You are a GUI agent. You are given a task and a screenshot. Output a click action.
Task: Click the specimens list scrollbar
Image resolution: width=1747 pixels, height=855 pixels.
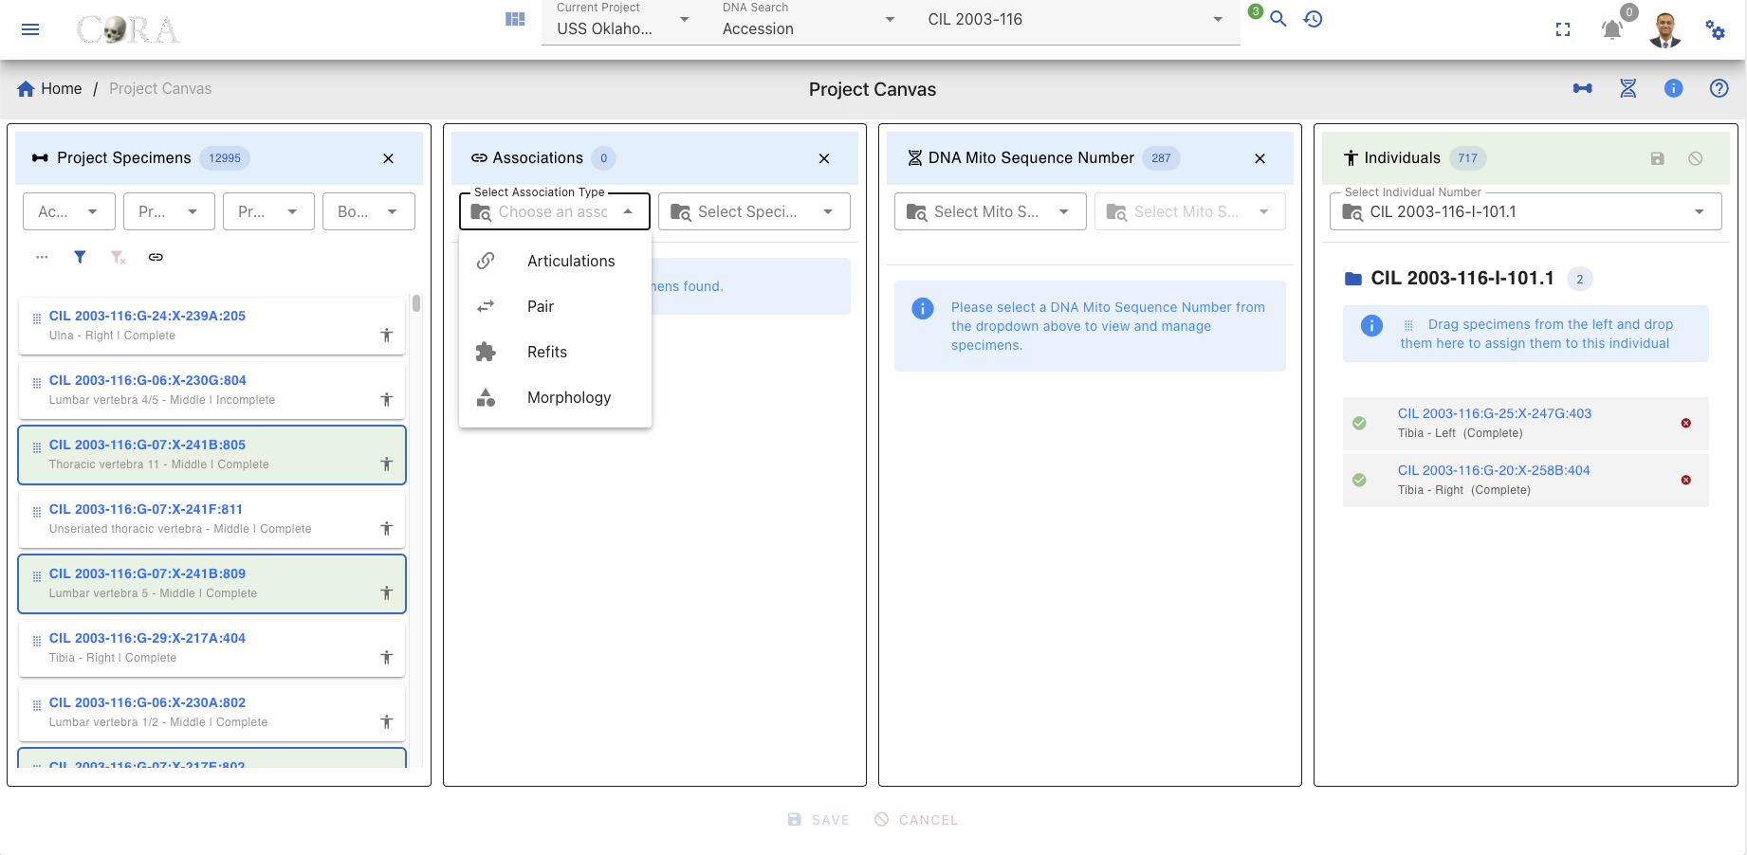[416, 304]
